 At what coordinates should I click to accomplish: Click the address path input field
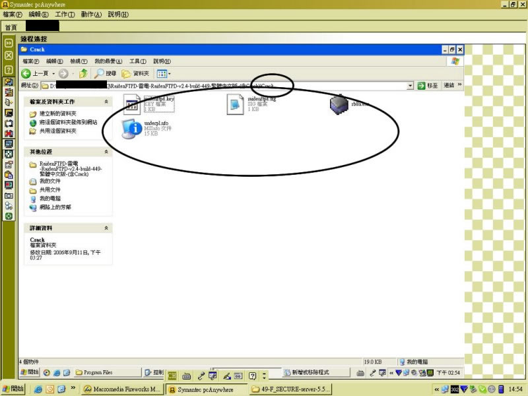pos(224,86)
